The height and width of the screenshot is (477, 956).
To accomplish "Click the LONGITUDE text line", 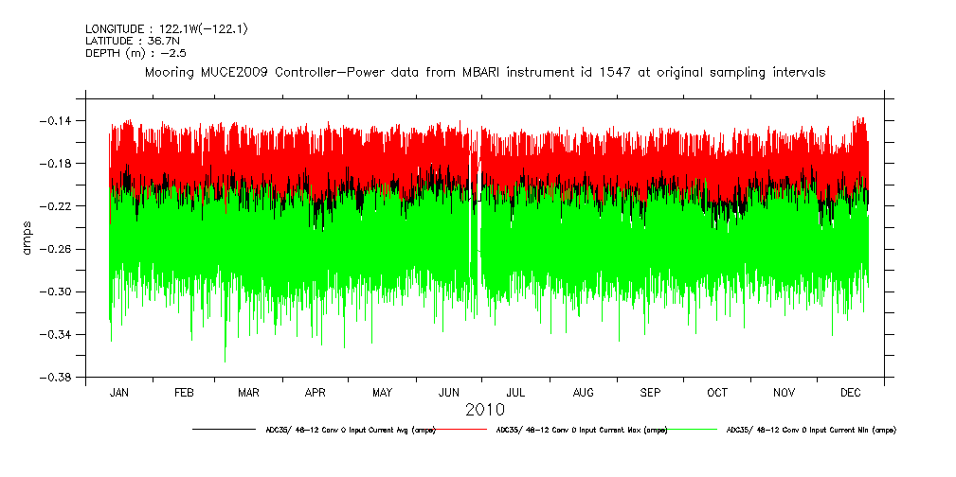I will (x=167, y=29).
